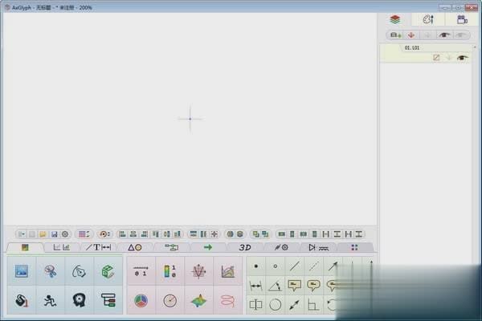This screenshot has width=482, height=321.
Task: Toggle the lock box on layer 01.101
Action: tap(437, 58)
